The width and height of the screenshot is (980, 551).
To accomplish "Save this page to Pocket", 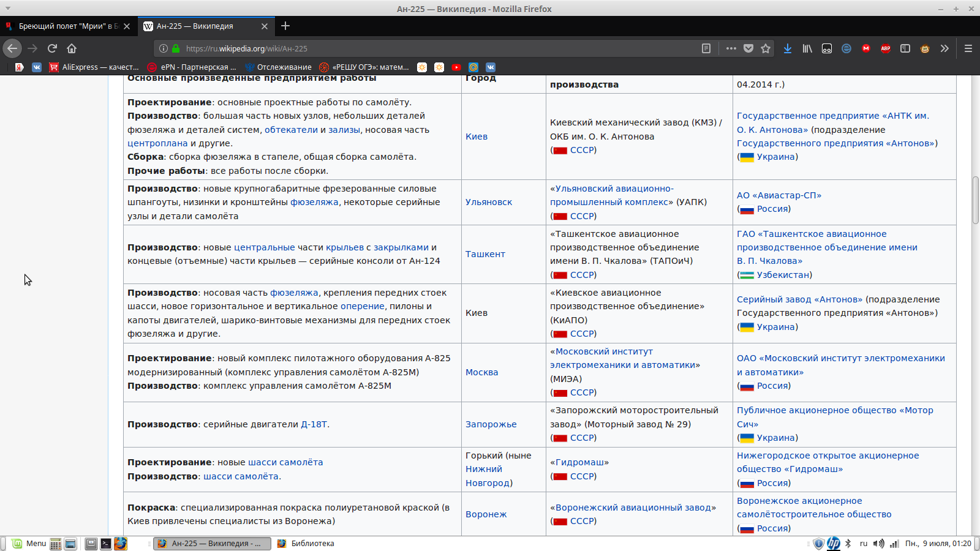I will [x=748, y=48].
